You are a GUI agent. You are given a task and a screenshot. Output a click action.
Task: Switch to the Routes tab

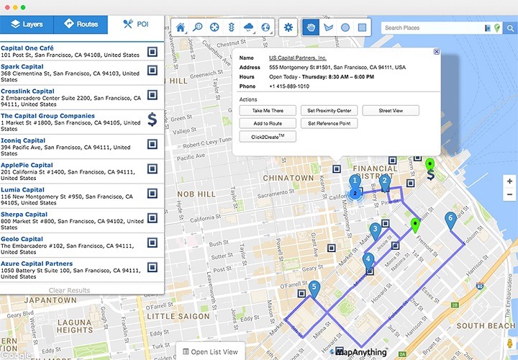[81, 24]
